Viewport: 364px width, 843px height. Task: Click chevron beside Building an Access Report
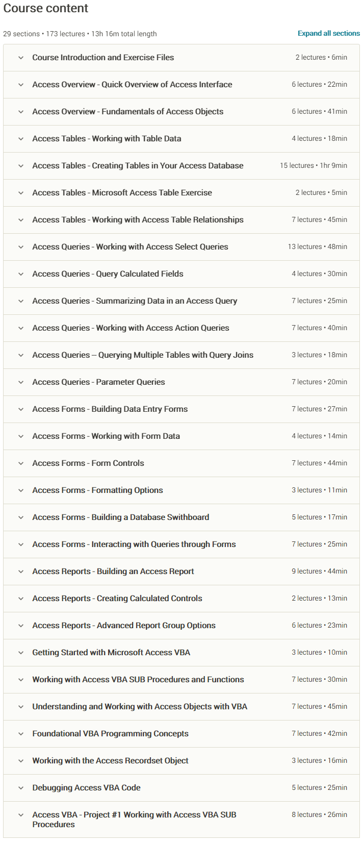click(21, 572)
